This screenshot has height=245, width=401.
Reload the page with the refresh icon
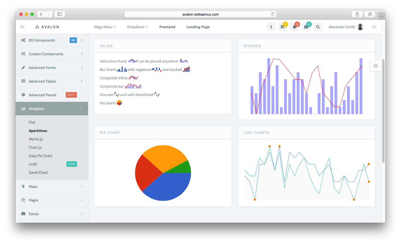pos(273,14)
